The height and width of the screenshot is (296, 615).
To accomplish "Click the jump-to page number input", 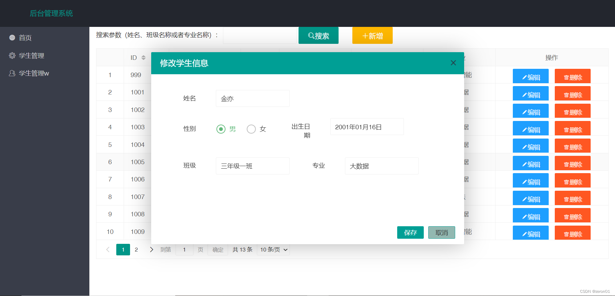I will point(184,250).
